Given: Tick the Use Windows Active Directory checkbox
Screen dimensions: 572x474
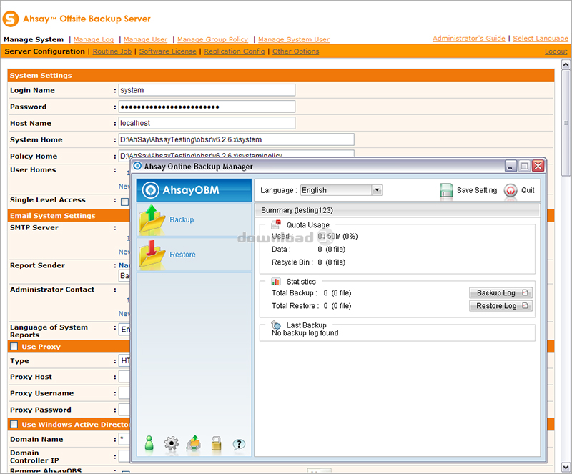Looking at the screenshot, I should [14, 425].
